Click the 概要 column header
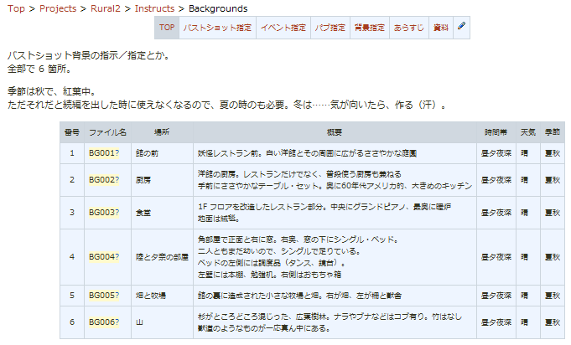This screenshot has width=571, height=345. point(335,132)
